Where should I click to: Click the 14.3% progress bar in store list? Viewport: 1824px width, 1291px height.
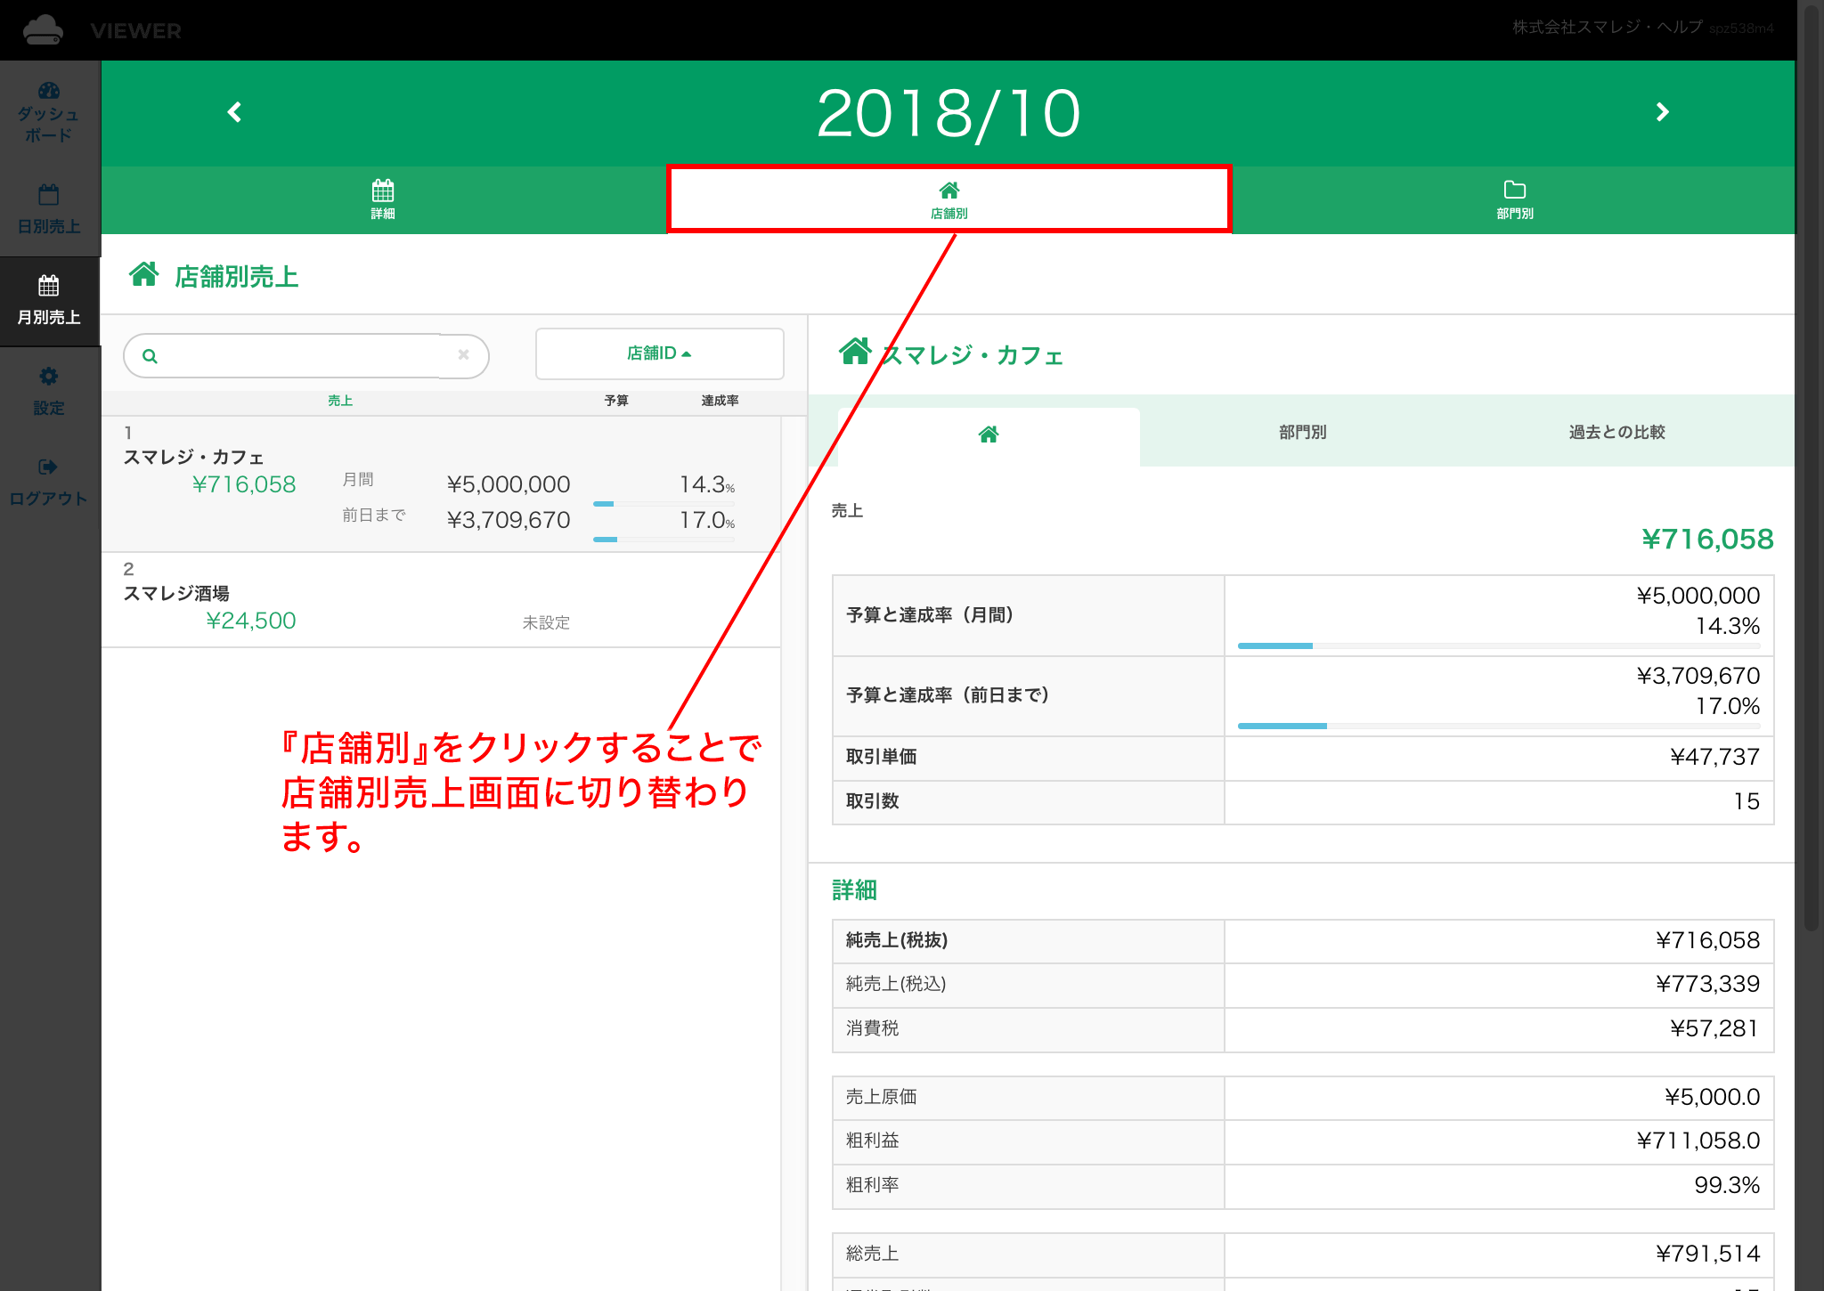[664, 504]
